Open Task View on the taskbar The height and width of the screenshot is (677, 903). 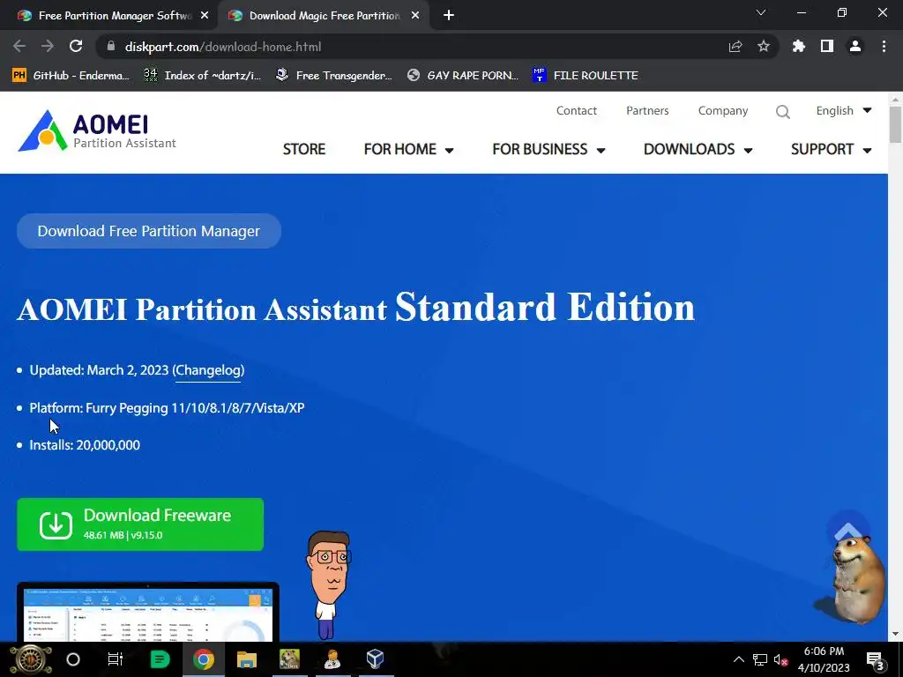click(x=116, y=659)
